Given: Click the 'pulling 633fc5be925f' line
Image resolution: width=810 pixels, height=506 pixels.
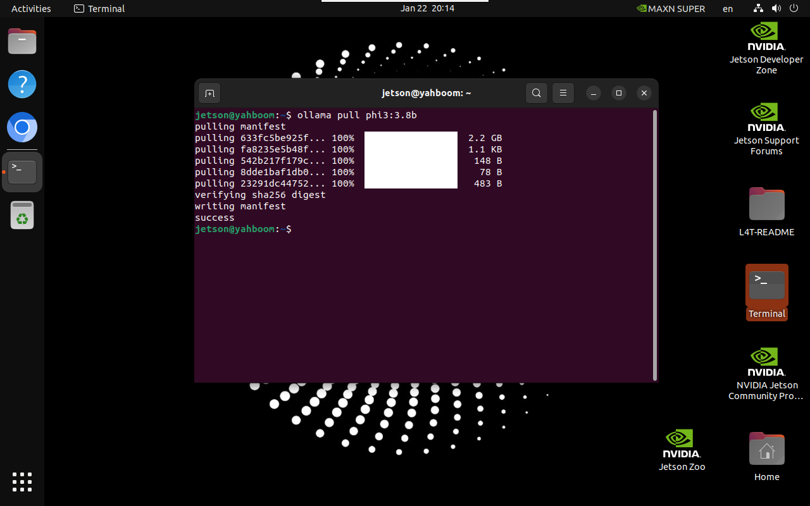Looking at the screenshot, I should coord(348,138).
